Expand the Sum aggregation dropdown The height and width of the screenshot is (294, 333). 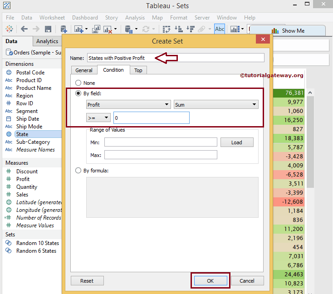216,104
